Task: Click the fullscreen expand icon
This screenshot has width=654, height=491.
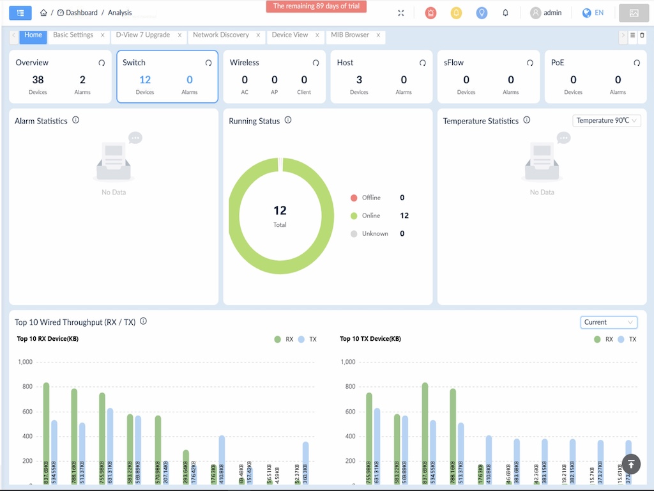Action: (x=400, y=13)
